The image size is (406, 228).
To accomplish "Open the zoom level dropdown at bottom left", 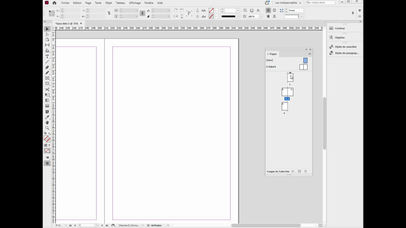I will tap(65, 225).
